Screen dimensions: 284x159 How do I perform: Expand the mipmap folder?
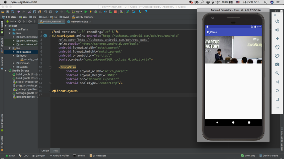click(13, 63)
